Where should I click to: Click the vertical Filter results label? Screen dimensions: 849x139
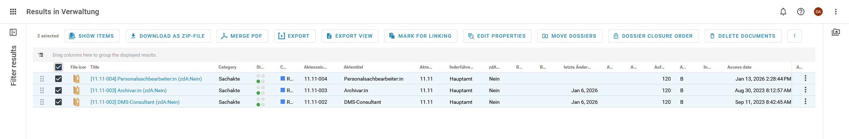coord(14,66)
